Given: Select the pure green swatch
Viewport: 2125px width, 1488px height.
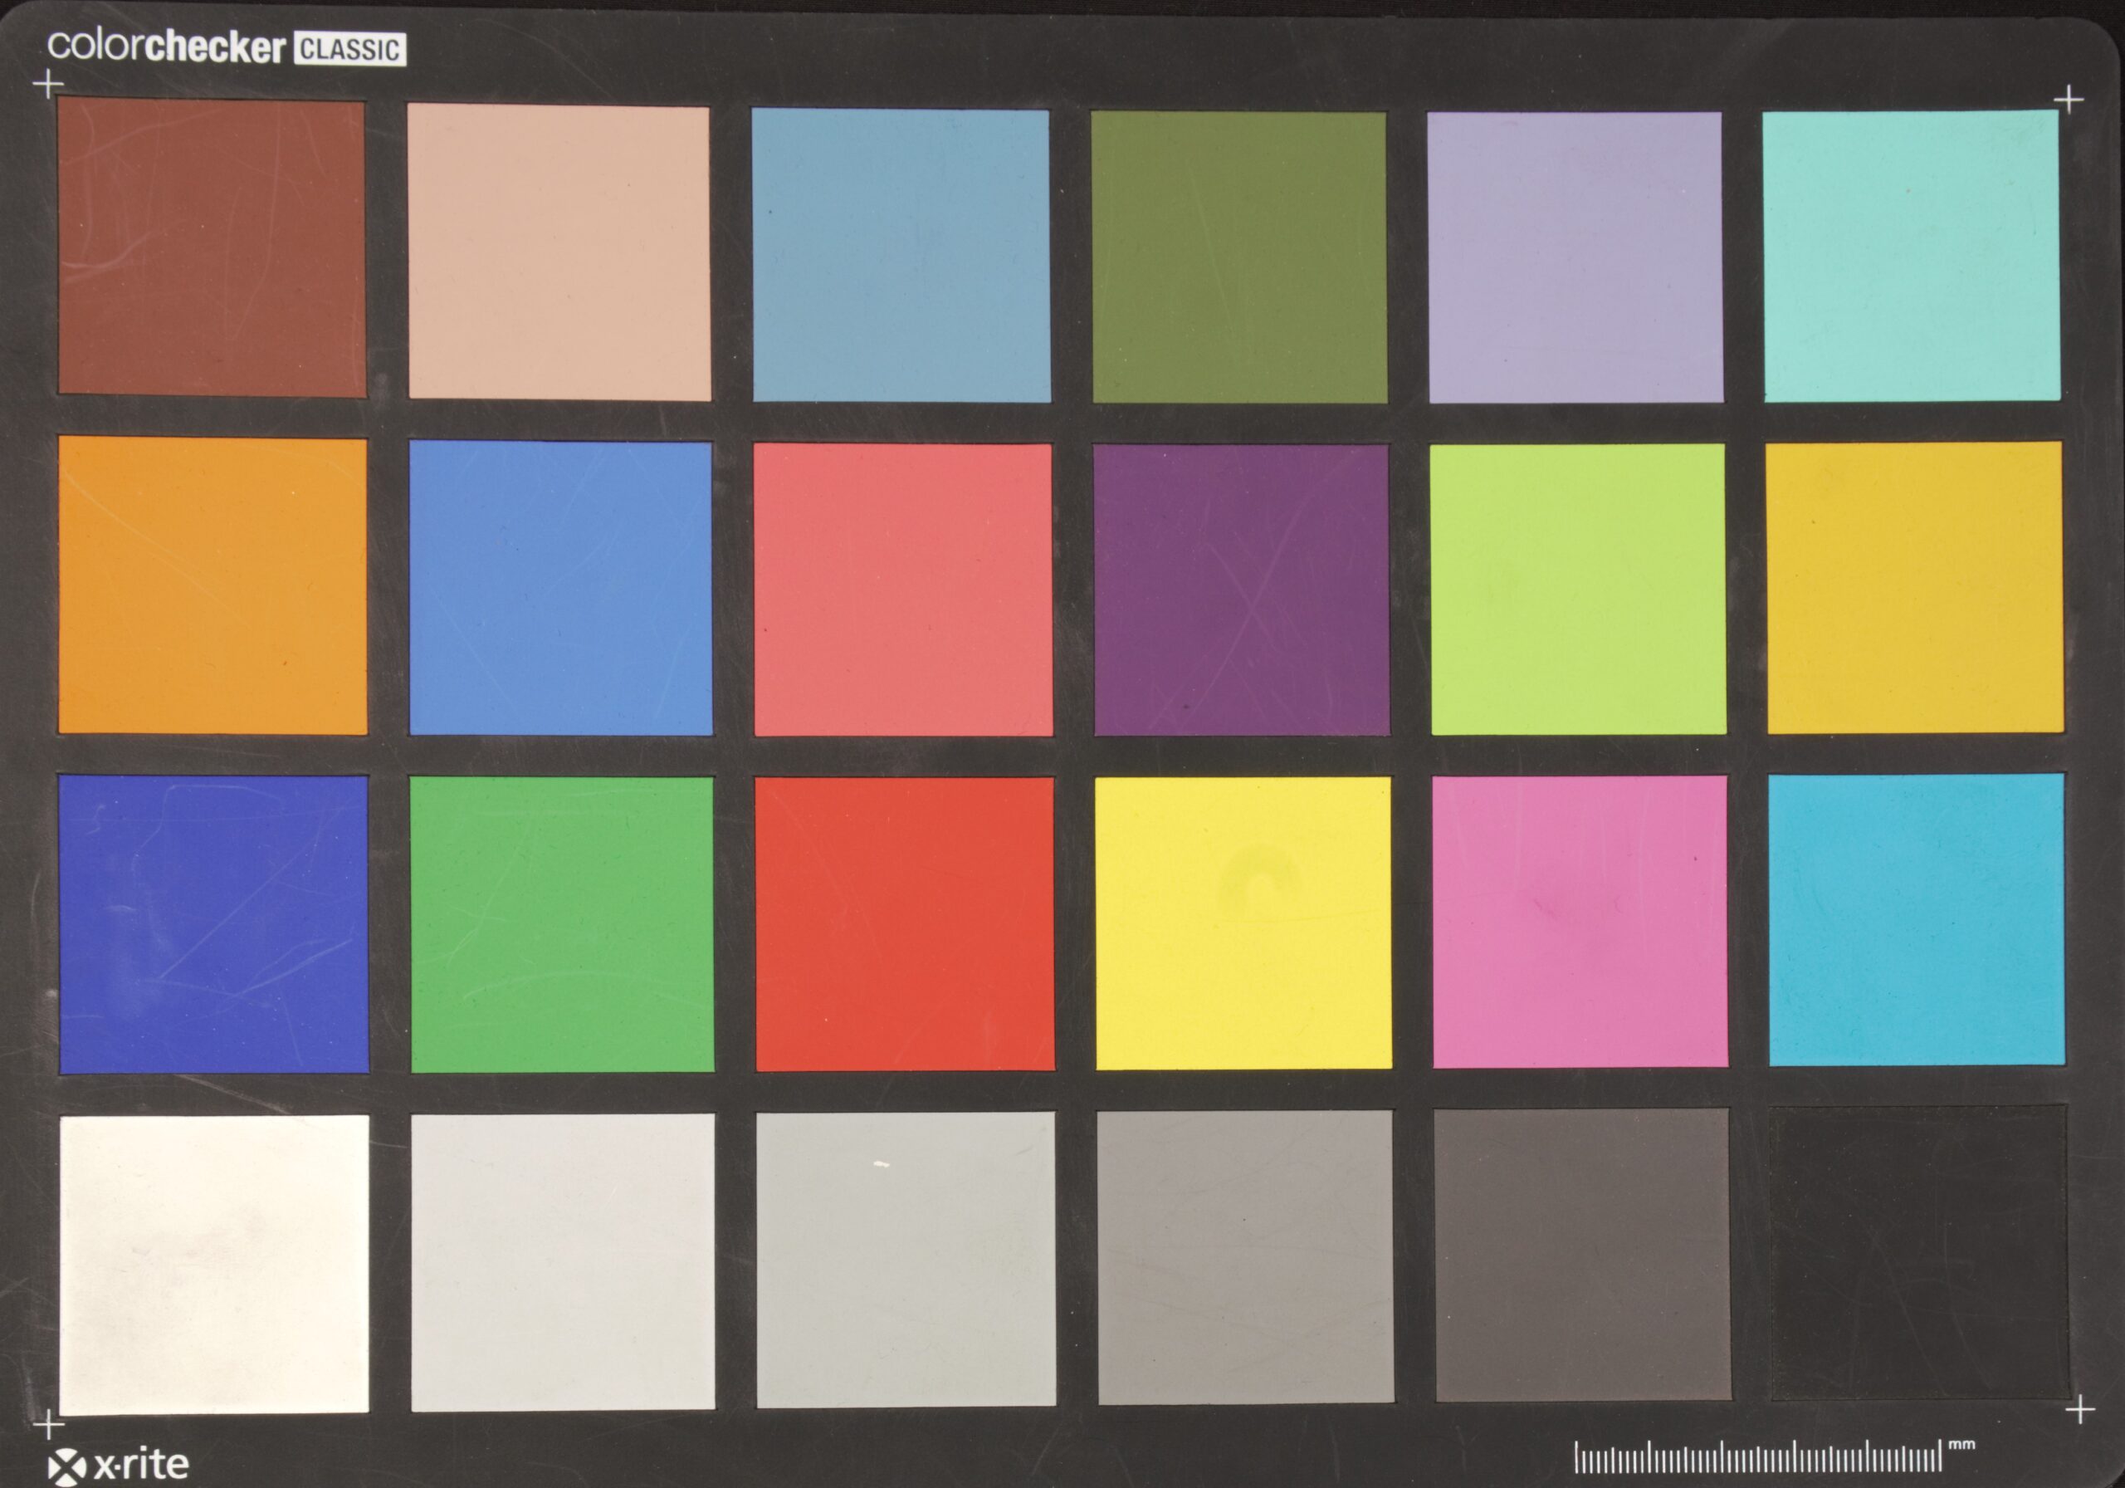Looking at the screenshot, I should coord(562,925).
